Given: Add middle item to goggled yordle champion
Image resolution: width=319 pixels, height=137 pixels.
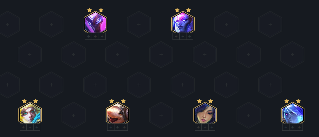Looking at the screenshot, I should [x=117, y=127].
